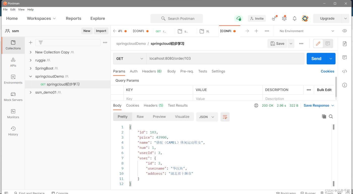Screen dimensions: 353x194
Task: Select the edit pencil mode icon
Action: click(x=318, y=44)
